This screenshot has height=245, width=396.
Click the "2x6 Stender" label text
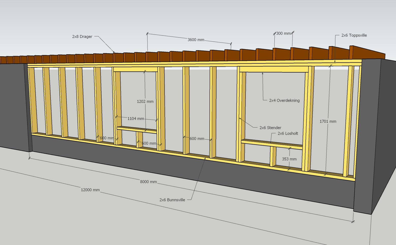pos(270,128)
